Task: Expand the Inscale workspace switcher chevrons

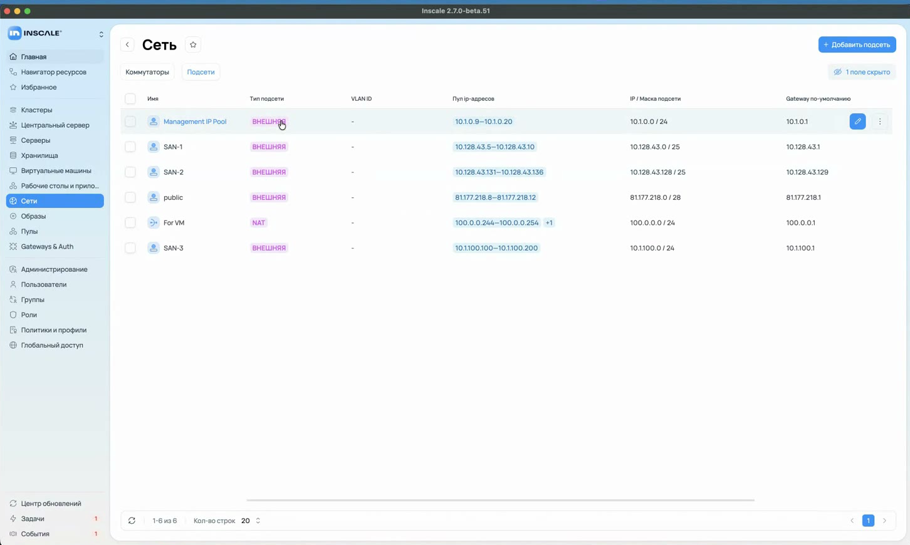Action: click(101, 34)
